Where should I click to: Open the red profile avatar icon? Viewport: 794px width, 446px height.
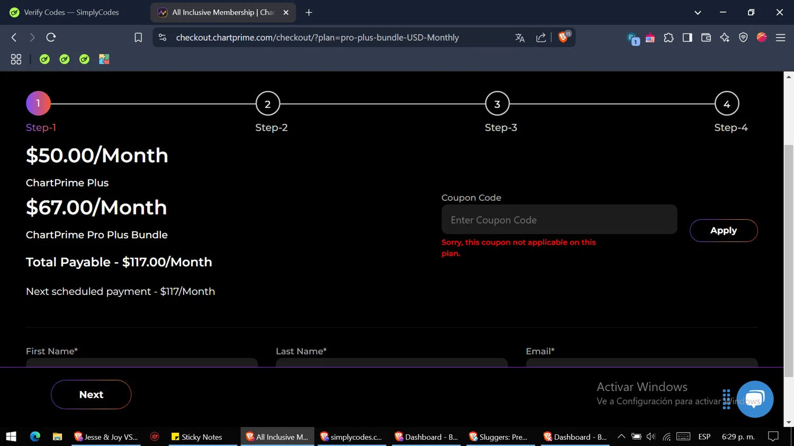point(762,37)
